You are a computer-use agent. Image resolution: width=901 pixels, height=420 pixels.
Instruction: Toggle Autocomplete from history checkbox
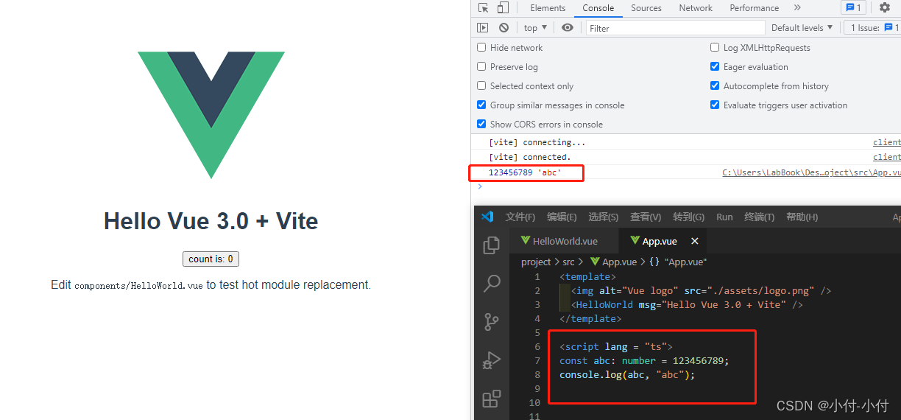point(715,85)
